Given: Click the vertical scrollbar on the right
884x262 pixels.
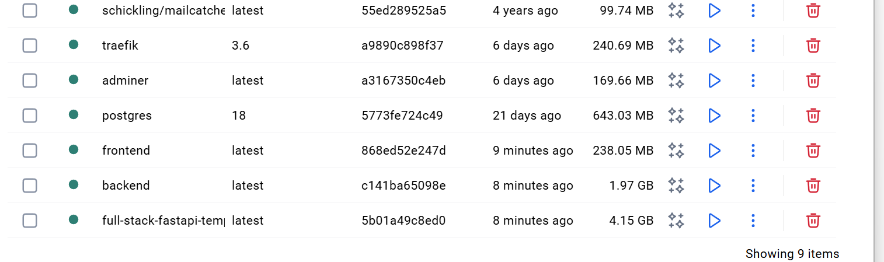Looking at the screenshot, I should point(879,117).
